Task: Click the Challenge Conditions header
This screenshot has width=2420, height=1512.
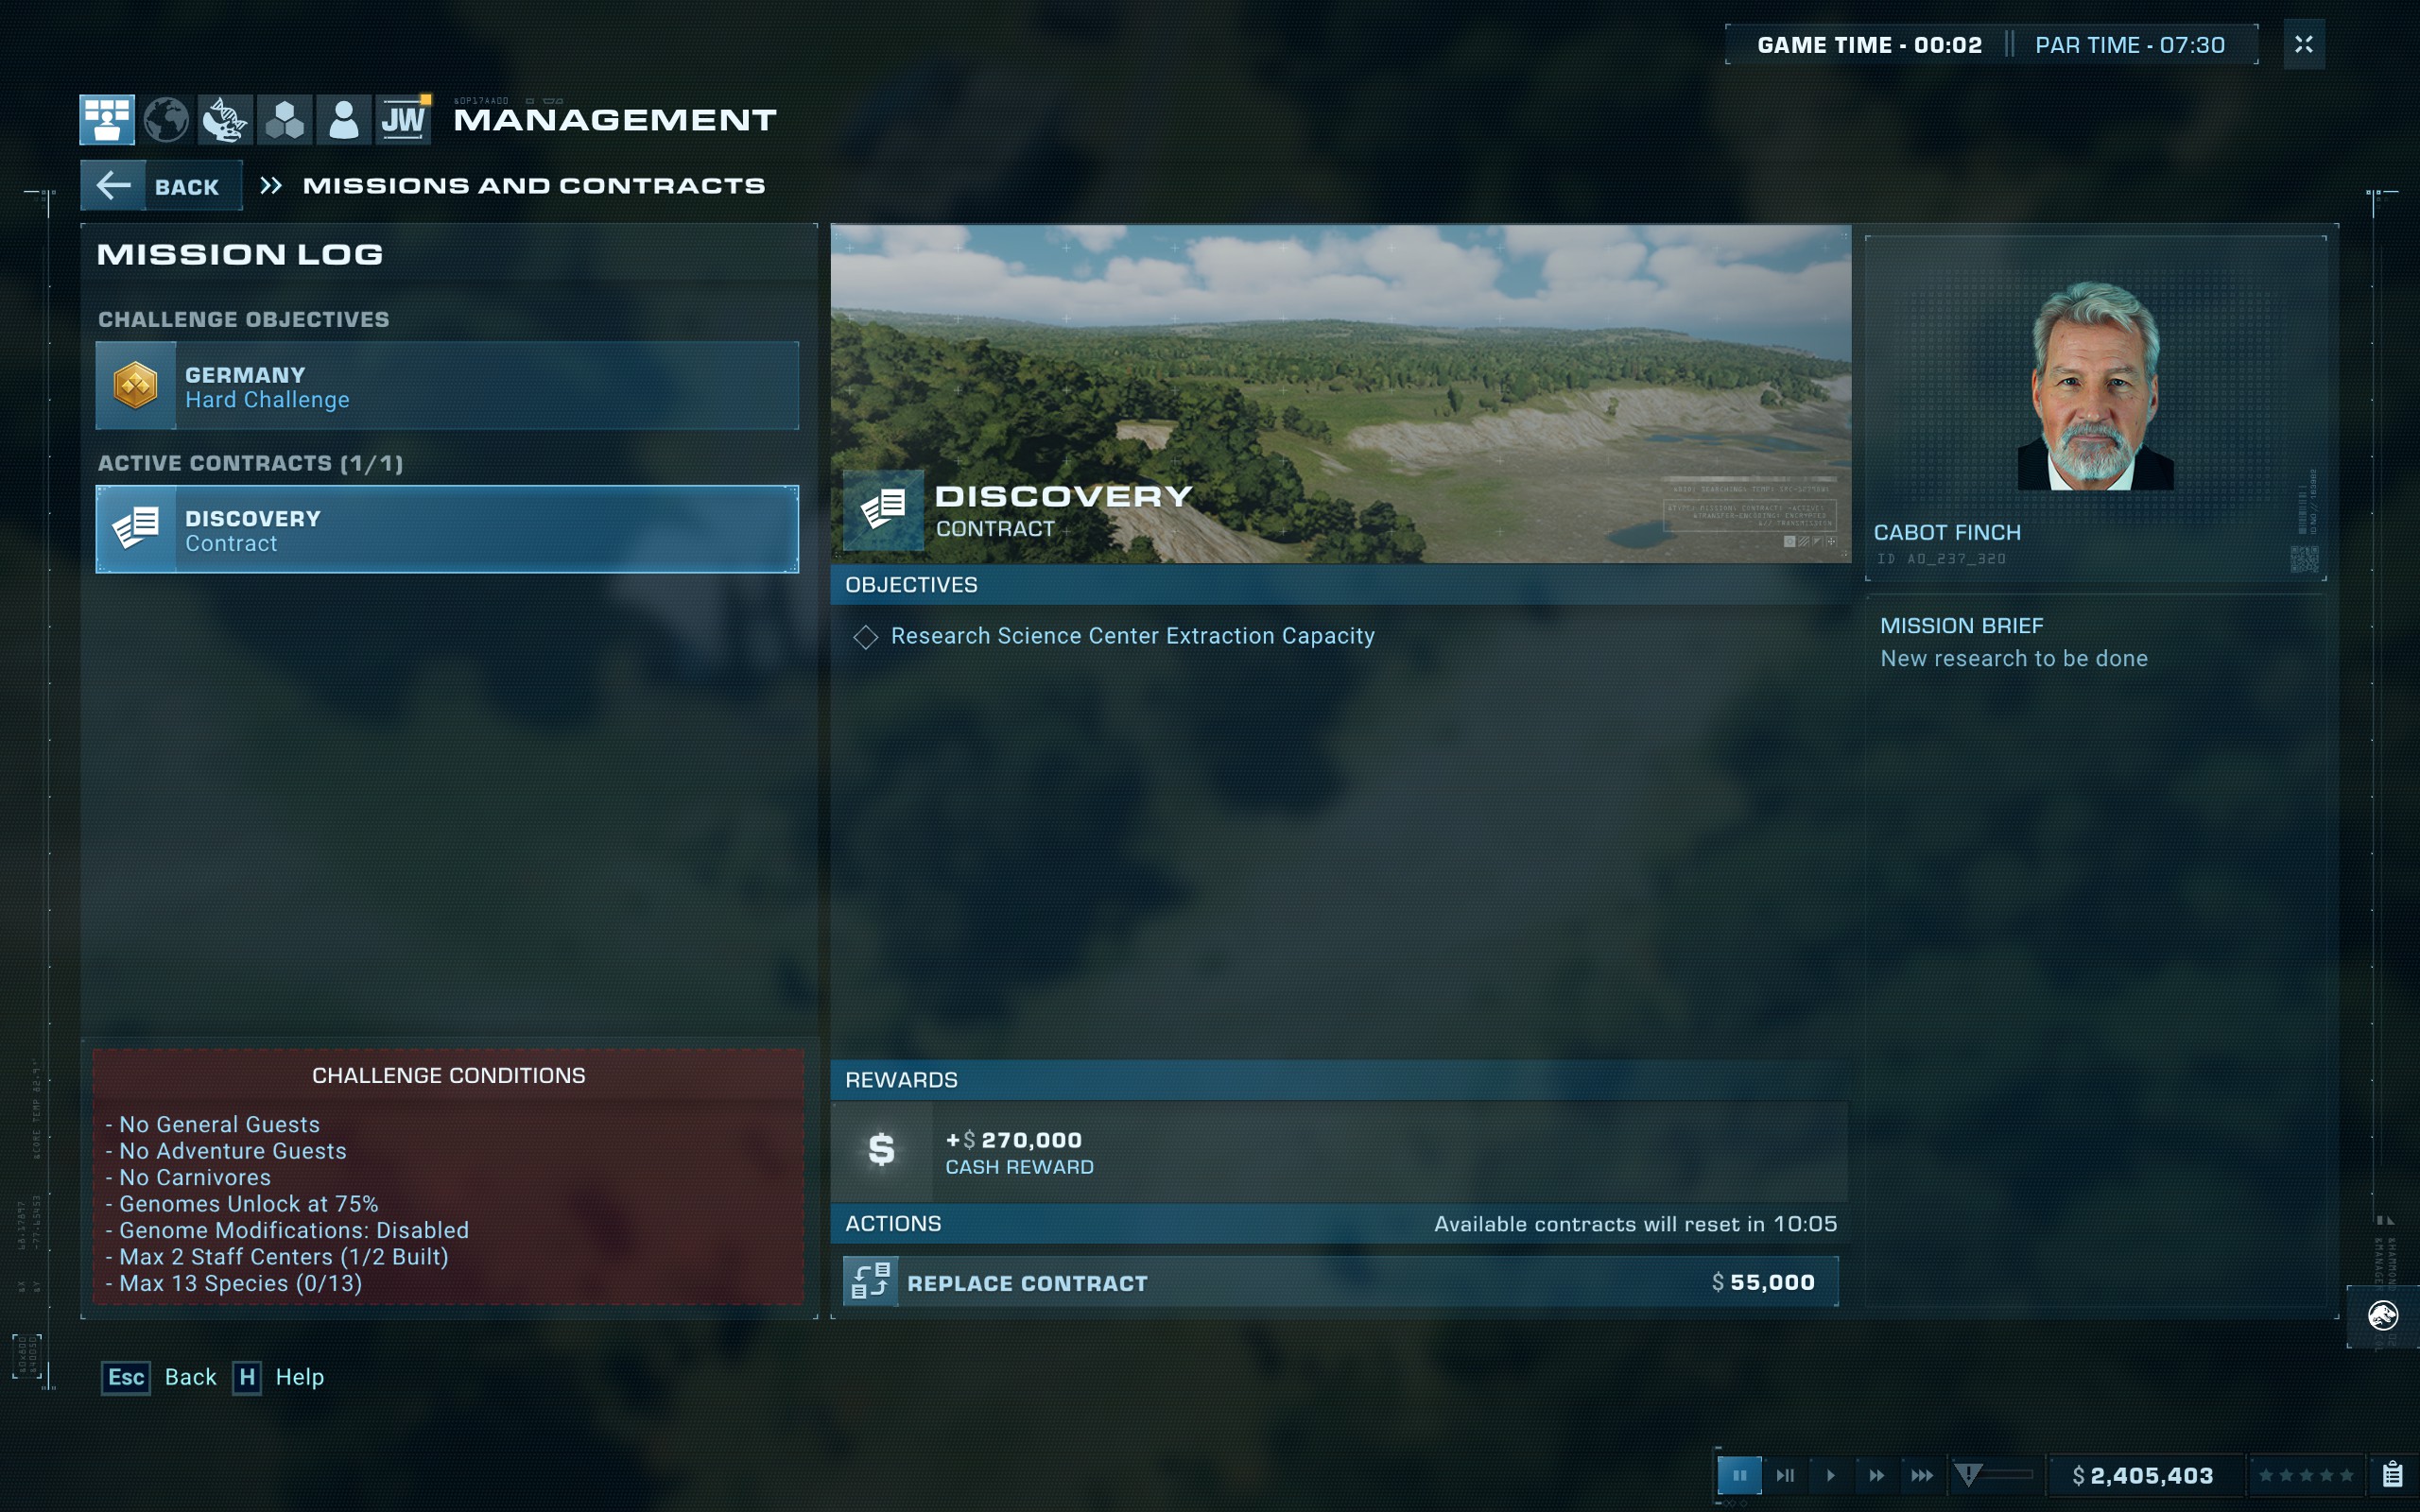Action: tap(448, 1075)
